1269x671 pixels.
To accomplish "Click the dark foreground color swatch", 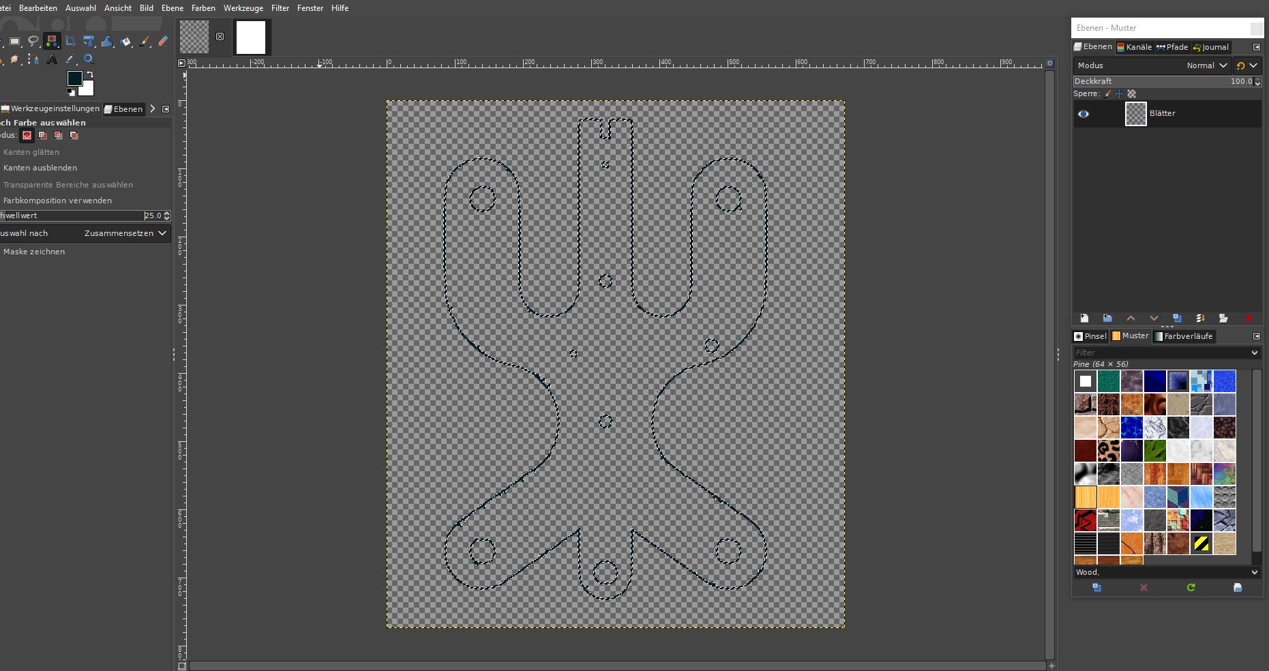I will click(x=74, y=78).
